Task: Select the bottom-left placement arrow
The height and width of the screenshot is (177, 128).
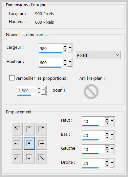Action: (x=17, y=157)
